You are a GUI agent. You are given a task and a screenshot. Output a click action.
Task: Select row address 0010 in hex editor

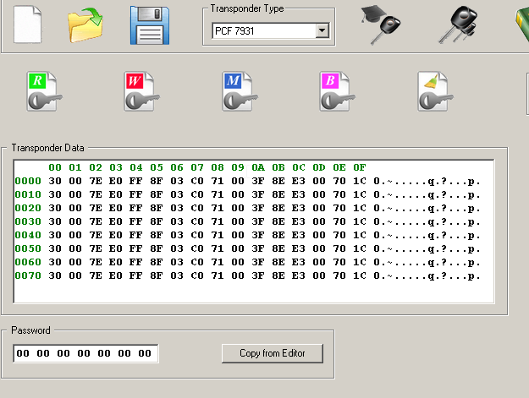28,194
